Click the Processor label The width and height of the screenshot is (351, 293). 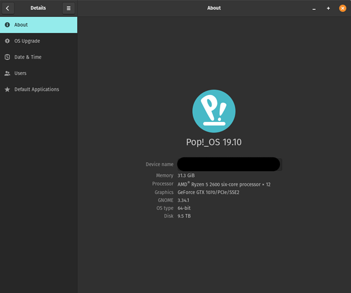click(163, 183)
